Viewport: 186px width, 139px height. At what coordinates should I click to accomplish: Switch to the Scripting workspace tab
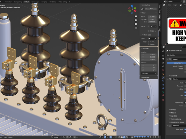point(44,2)
